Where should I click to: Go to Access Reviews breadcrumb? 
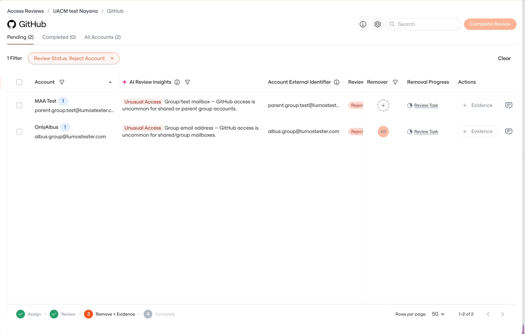[x=26, y=11]
